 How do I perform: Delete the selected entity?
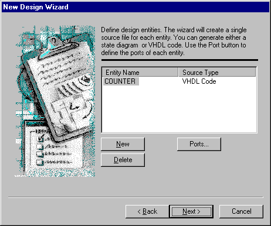click(x=123, y=160)
